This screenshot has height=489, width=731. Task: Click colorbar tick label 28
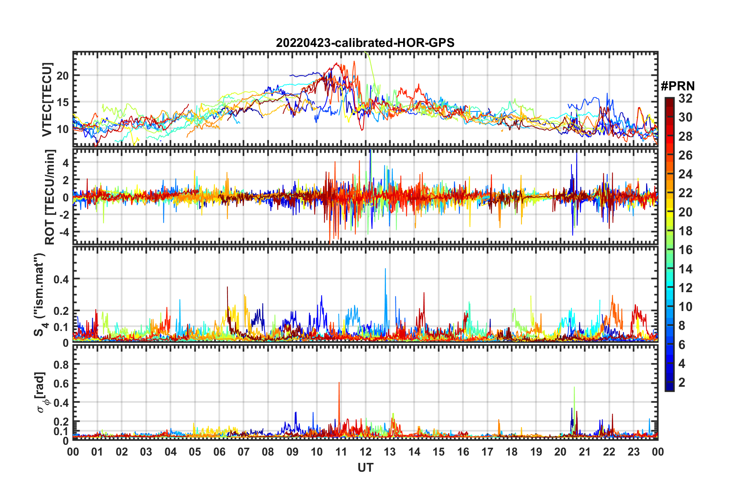coord(685,136)
